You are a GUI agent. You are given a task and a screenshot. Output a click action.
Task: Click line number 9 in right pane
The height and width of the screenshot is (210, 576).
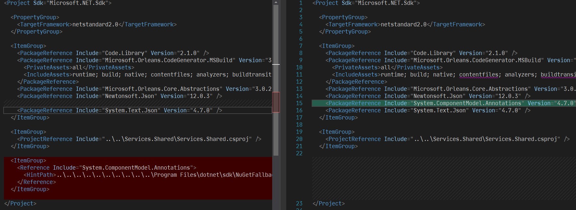pos(301,60)
